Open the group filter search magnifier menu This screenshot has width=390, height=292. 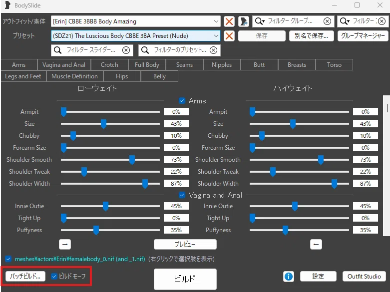pyautogui.click(x=260, y=21)
